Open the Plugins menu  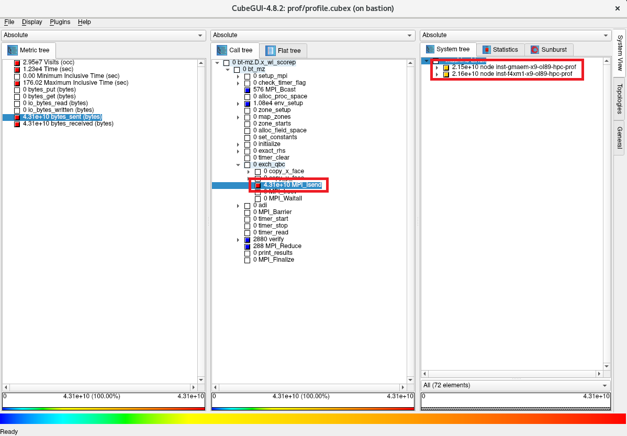(x=60, y=22)
